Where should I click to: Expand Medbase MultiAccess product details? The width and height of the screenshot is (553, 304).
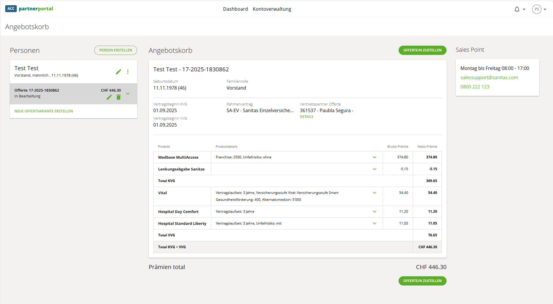[374, 157]
